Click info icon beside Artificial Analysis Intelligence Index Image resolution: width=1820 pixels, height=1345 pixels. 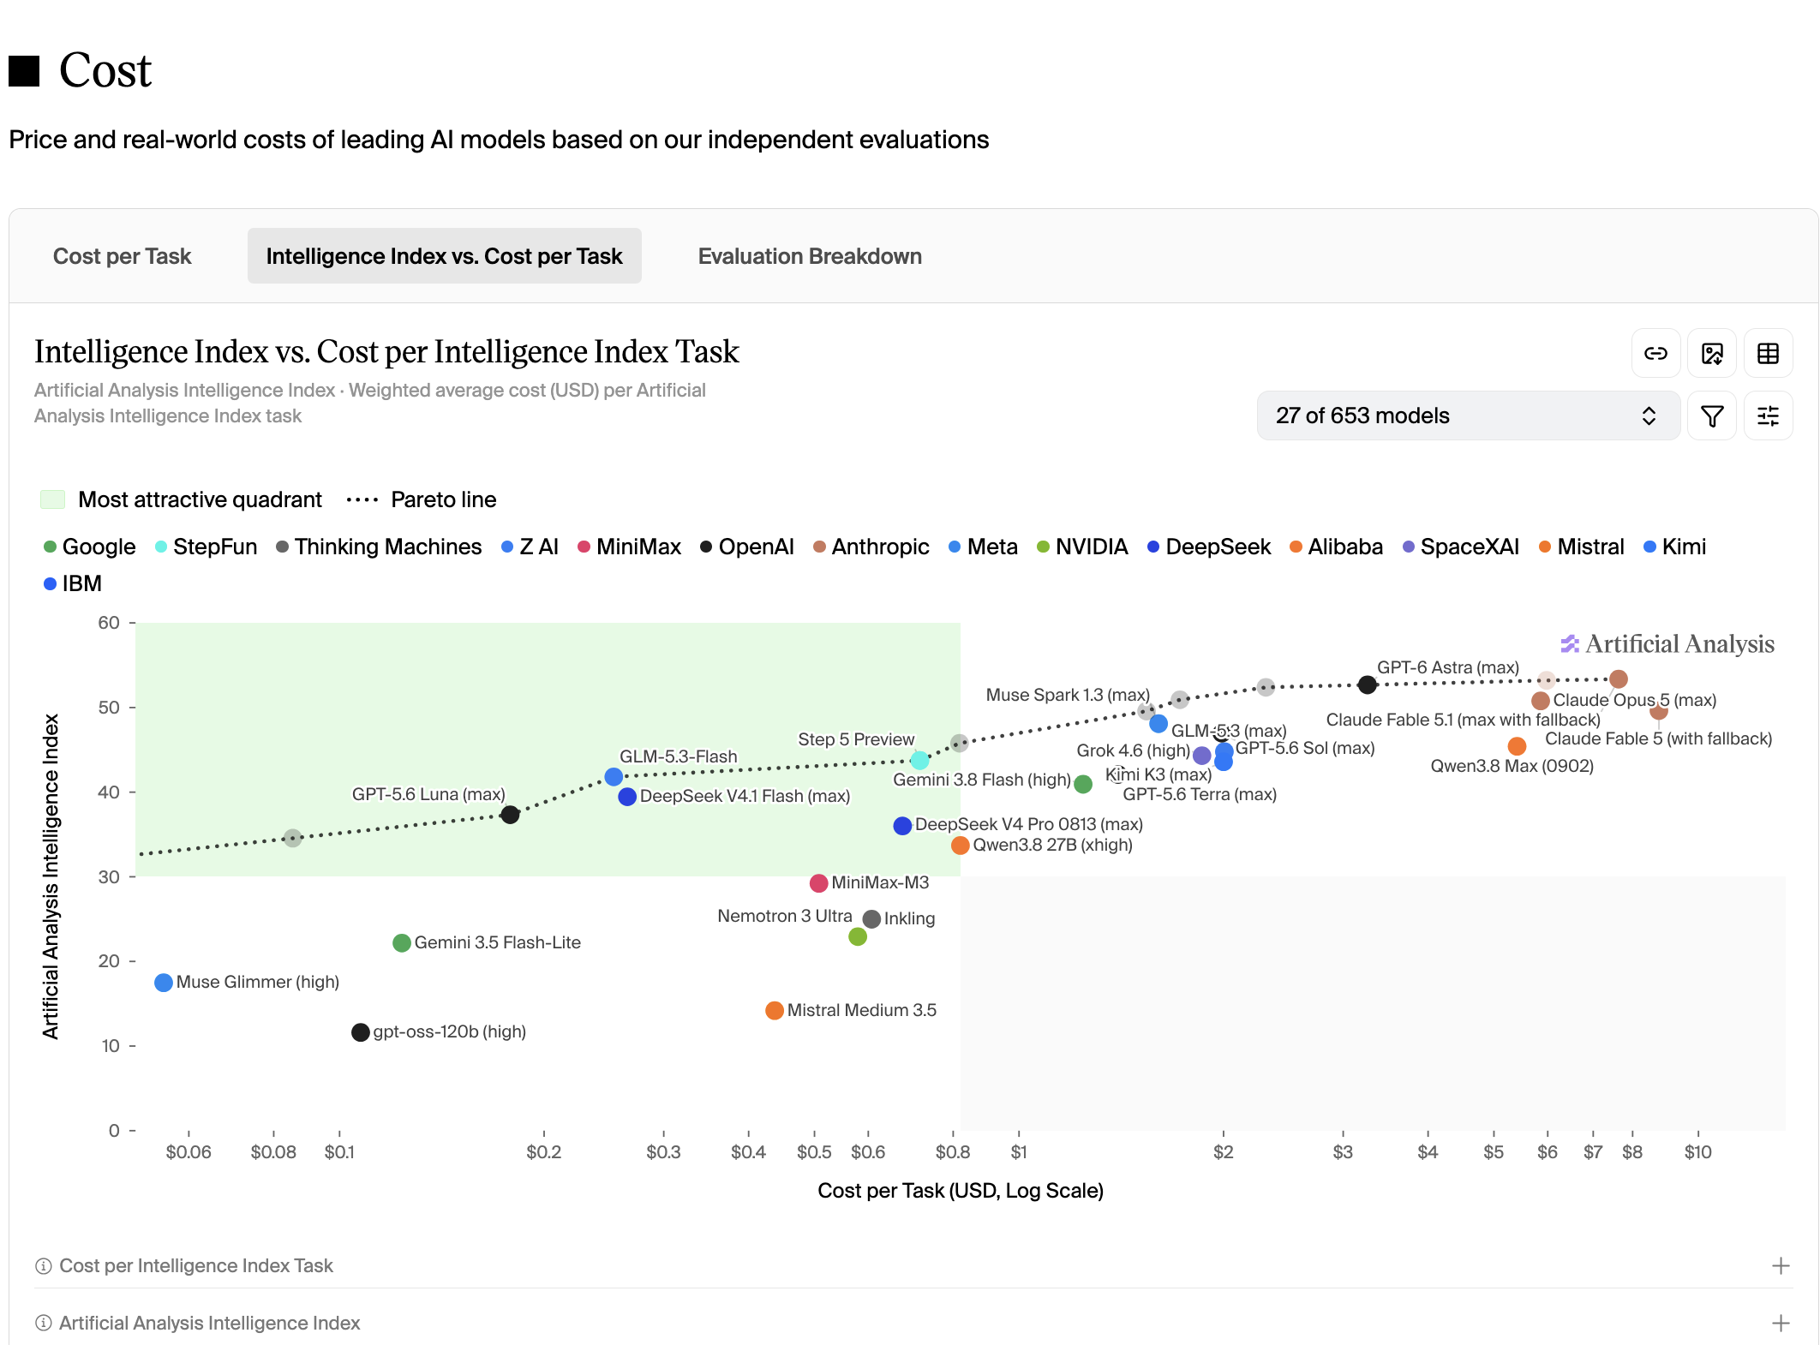[44, 1323]
